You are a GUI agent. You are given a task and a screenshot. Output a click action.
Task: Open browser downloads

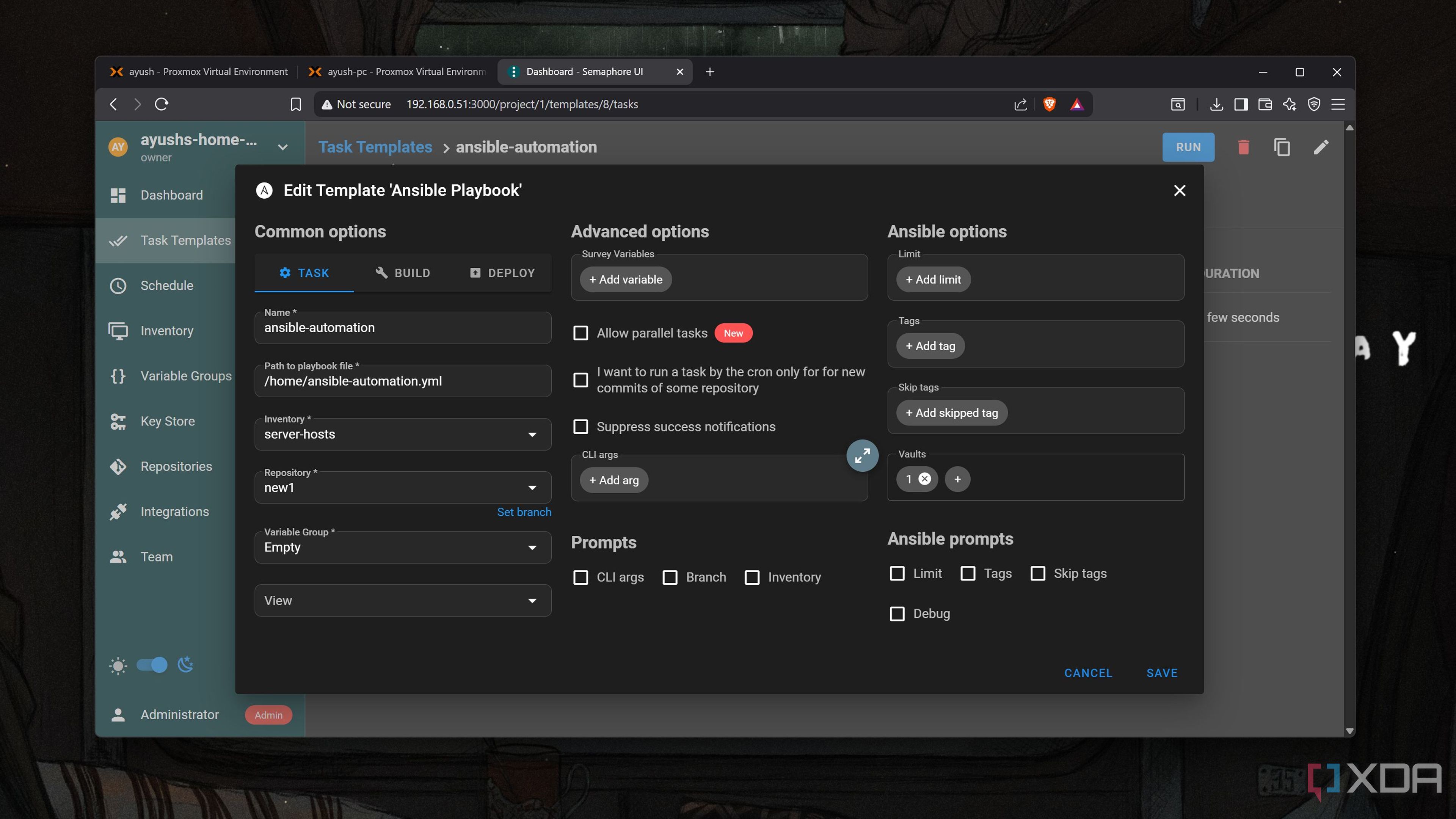pos(1216,104)
